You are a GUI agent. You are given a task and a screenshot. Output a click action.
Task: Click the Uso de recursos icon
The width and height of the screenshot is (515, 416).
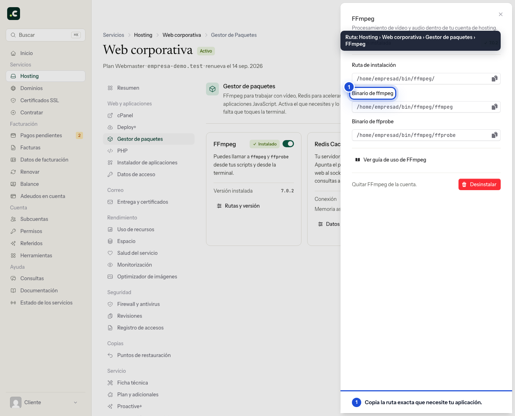(110, 229)
